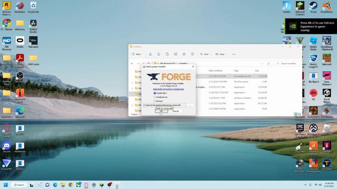Open File Explorer from the taskbar
Image resolution: width=337 pixels, height=189 pixels.
(63, 185)
